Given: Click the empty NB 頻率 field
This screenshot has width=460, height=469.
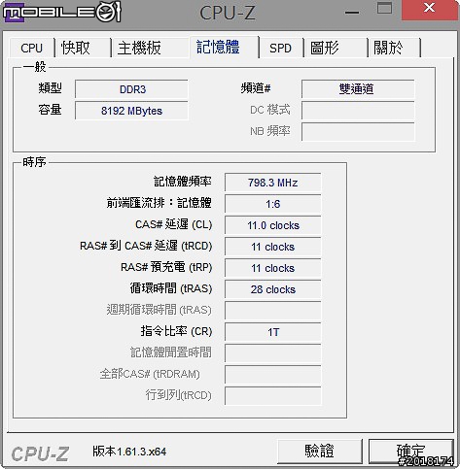Looking at the screenshot, I should [358, 132].
